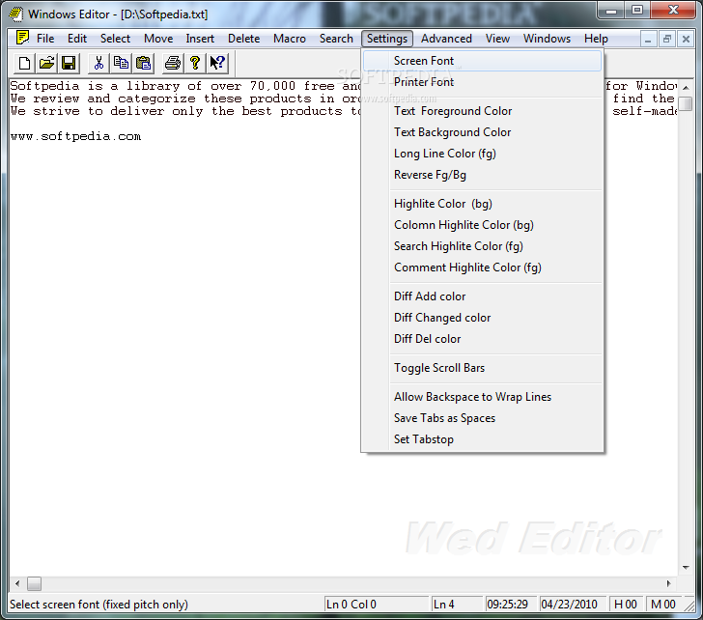
Task: Click the www.softpedia.com text line
Action: 75,136
